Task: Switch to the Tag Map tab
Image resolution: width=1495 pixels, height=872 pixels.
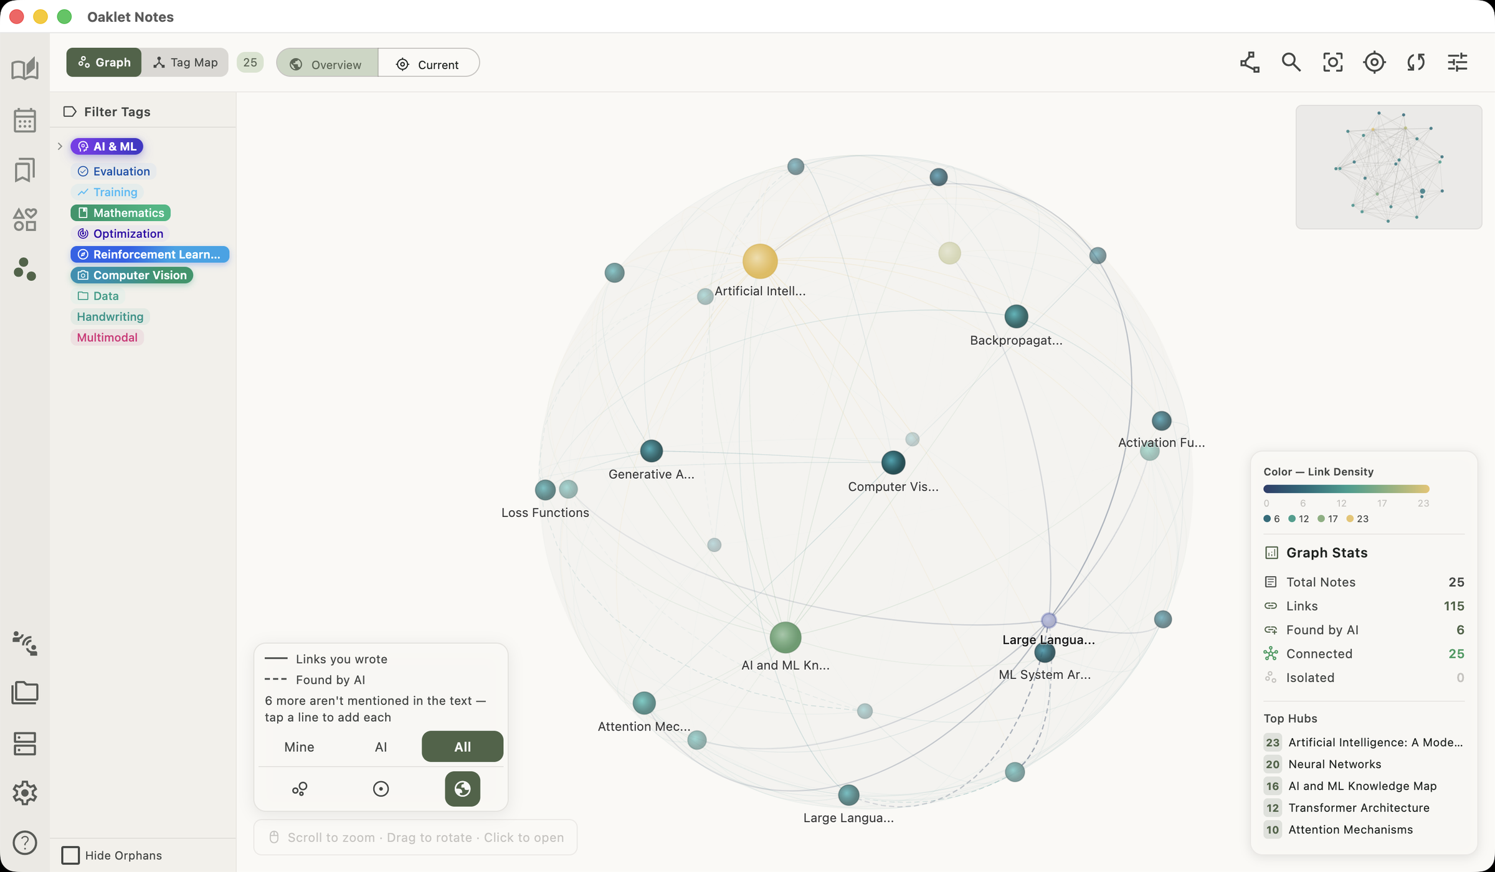Action: point(185,62)
